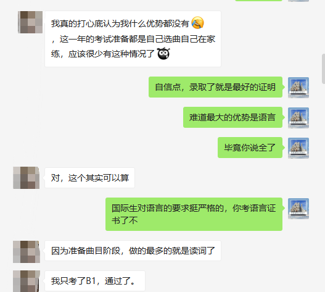325x292 pixels.
Task: Click the laughing-crying emoji in first message
Action: (x=197, y=23)
